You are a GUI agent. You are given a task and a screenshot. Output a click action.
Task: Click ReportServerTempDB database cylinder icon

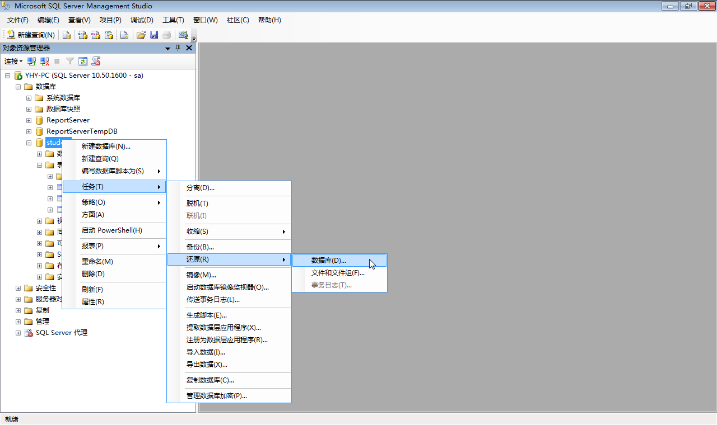[x=39, y=131]
